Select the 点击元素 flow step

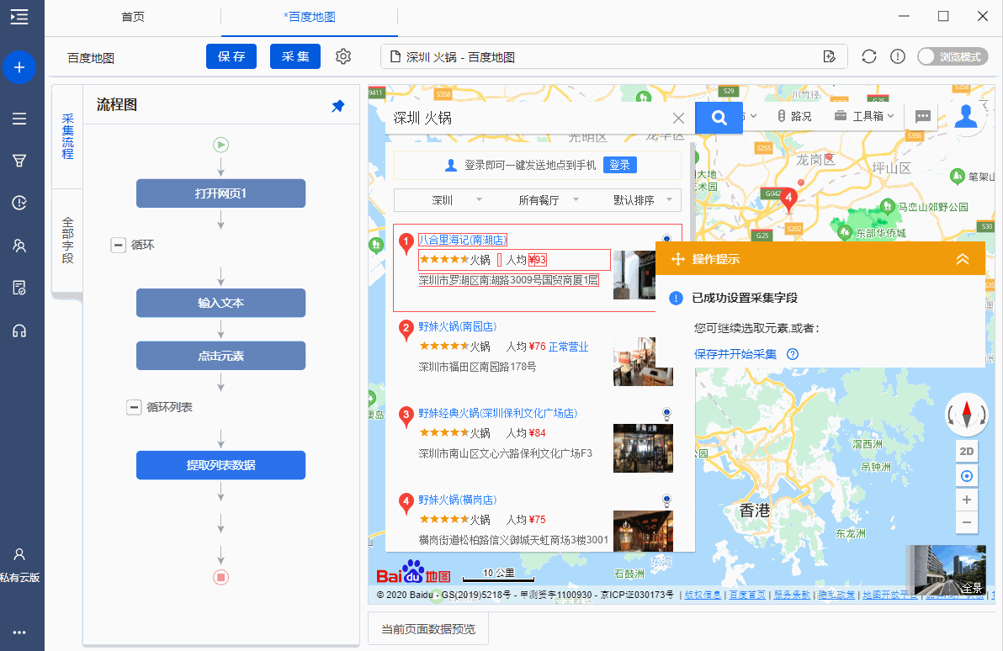(x=220, y=356)
